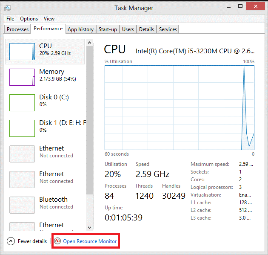
Task: Click the Handles value 30249
Action: 174,196
